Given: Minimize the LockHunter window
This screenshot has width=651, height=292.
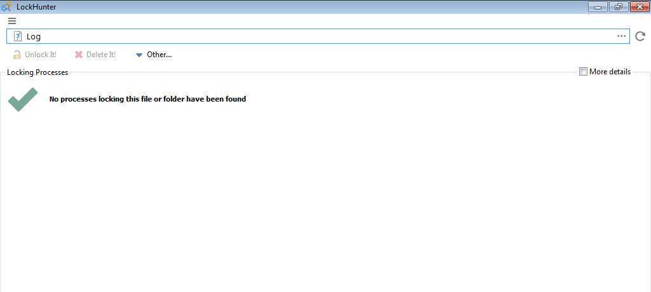Looking at the screenshot, I should (598, 7).
